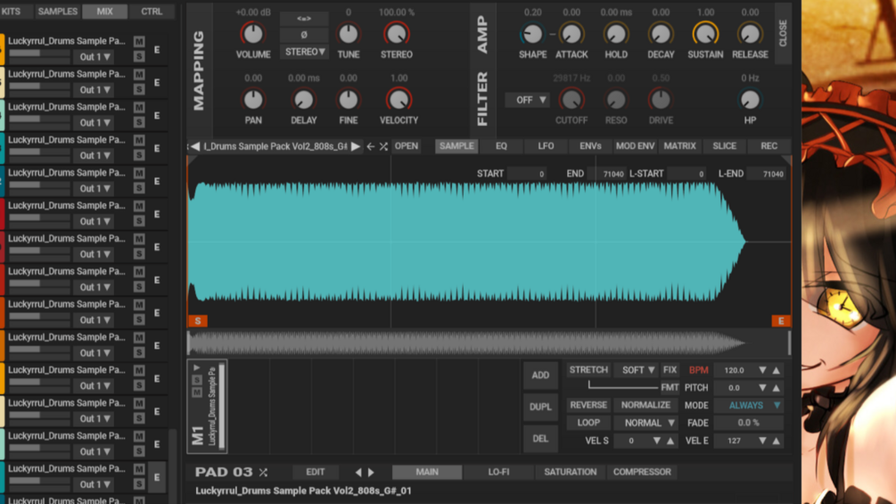Screen dimensions: 896x504
Task: Increase VEL E with up arrow
Action: pos(776,442)
